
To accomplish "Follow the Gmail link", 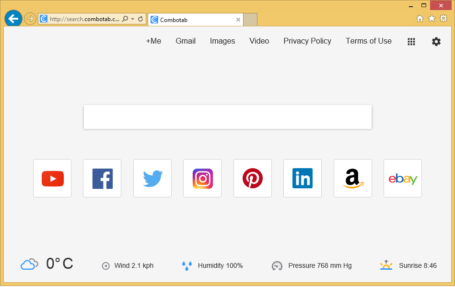I will pyautogui.click(x=186, y=41).
